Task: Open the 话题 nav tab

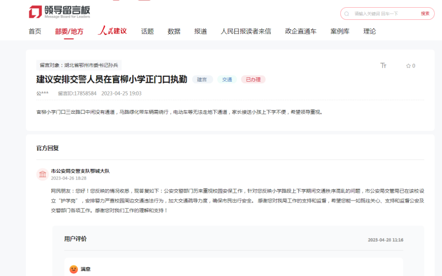Action: pos(148,31)
